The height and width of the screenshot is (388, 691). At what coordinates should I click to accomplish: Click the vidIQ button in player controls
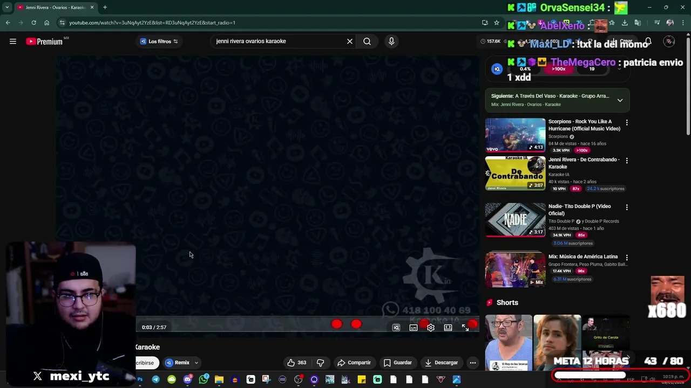point(396,328)
